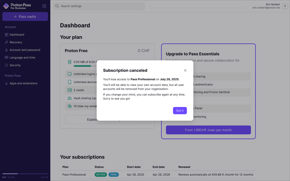Close the Subscription canceled dialog

185,70
